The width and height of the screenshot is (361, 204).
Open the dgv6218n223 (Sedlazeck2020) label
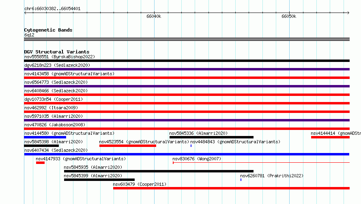tap(57, 65)
